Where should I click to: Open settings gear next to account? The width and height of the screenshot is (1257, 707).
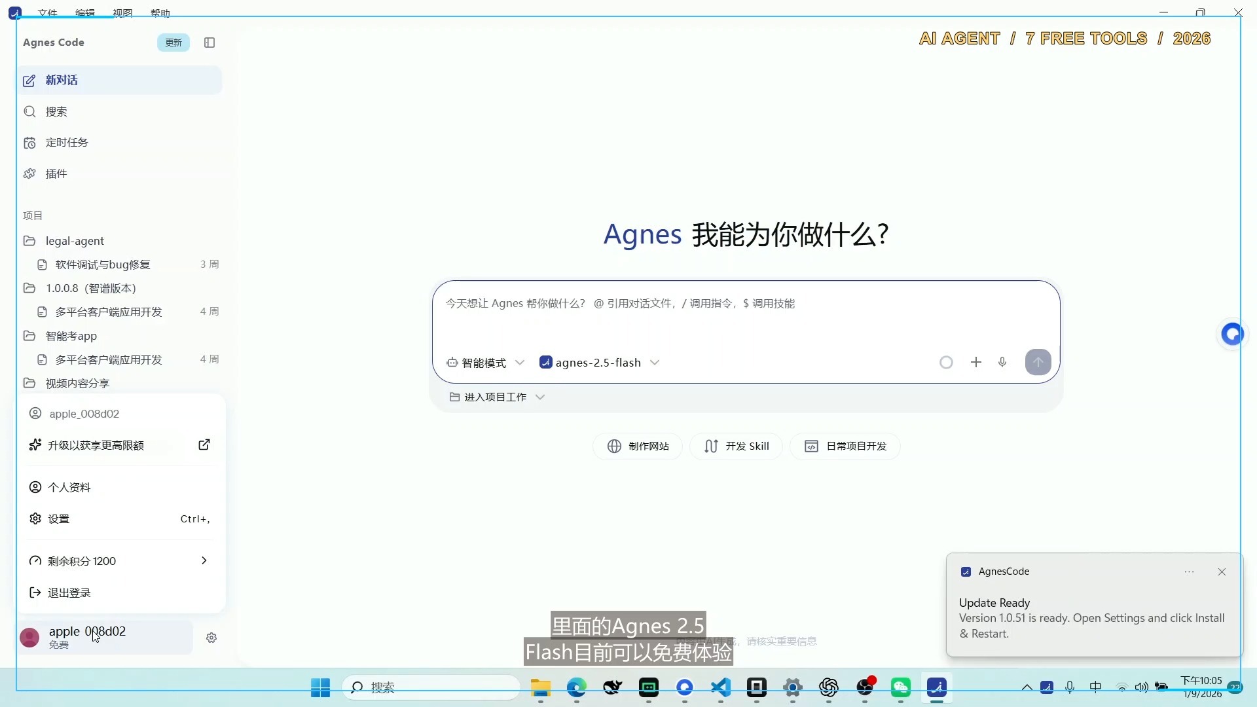tap(211, 638)
